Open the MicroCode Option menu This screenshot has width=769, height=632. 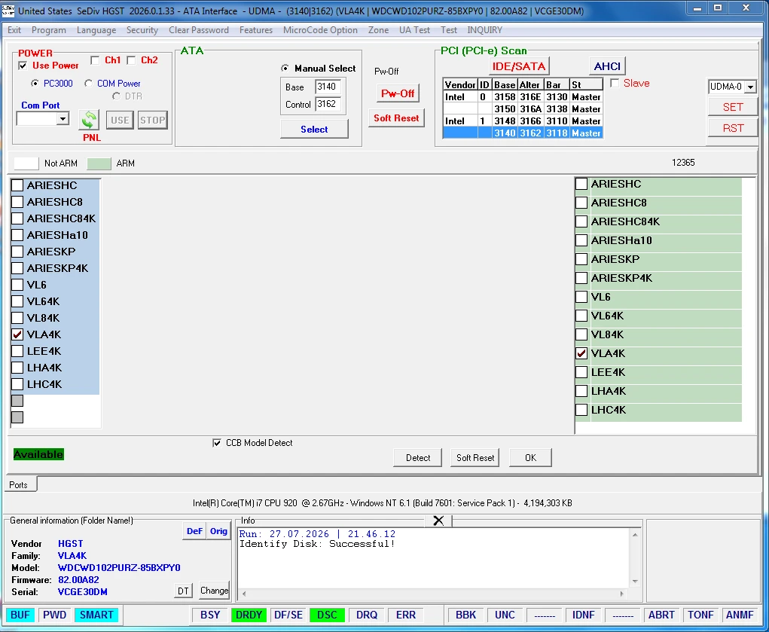pyautogui.click(x=320, y=30)
